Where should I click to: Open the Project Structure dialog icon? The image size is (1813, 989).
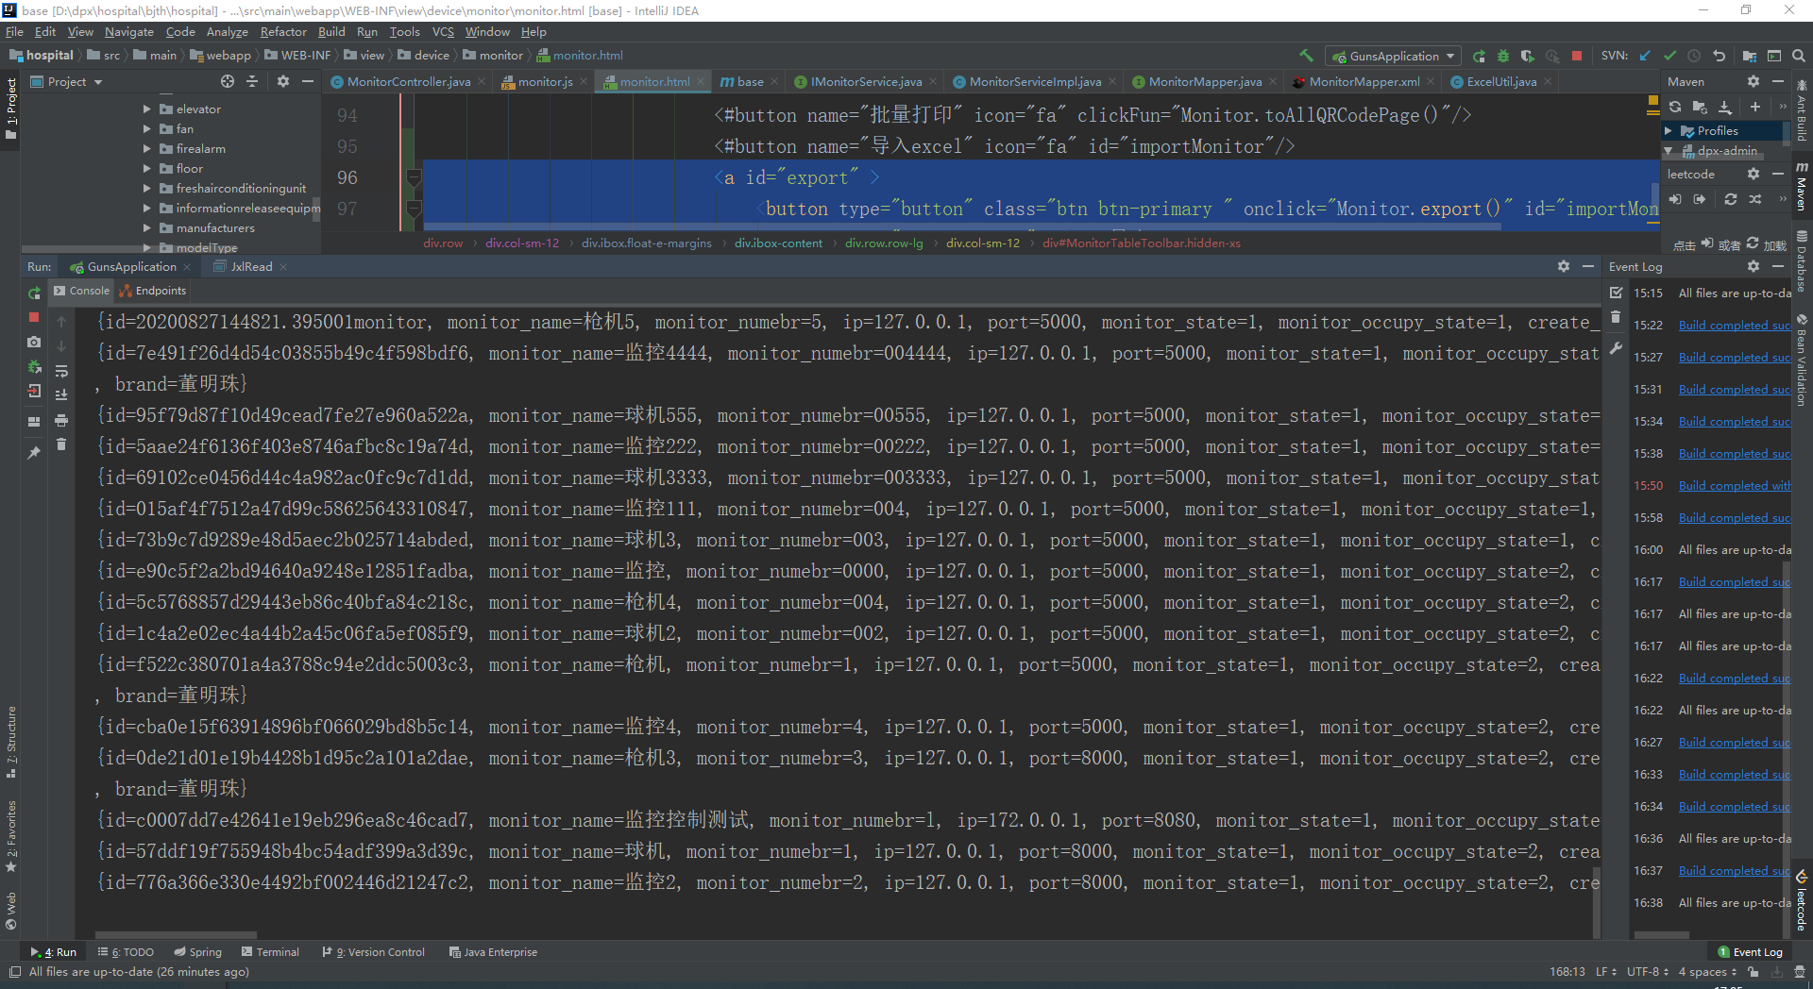1750,56
